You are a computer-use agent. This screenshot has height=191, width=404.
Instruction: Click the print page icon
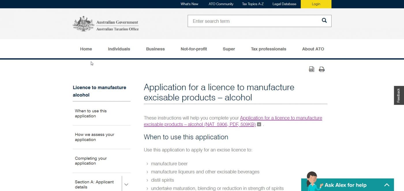pos(322,69)
